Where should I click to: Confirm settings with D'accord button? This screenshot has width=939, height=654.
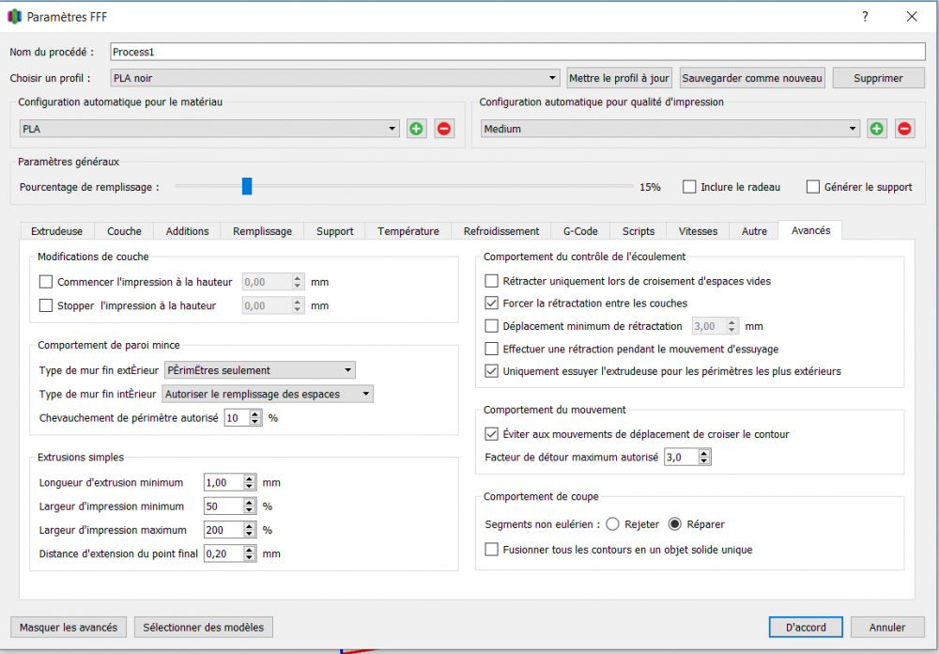[x=806, y=628]
